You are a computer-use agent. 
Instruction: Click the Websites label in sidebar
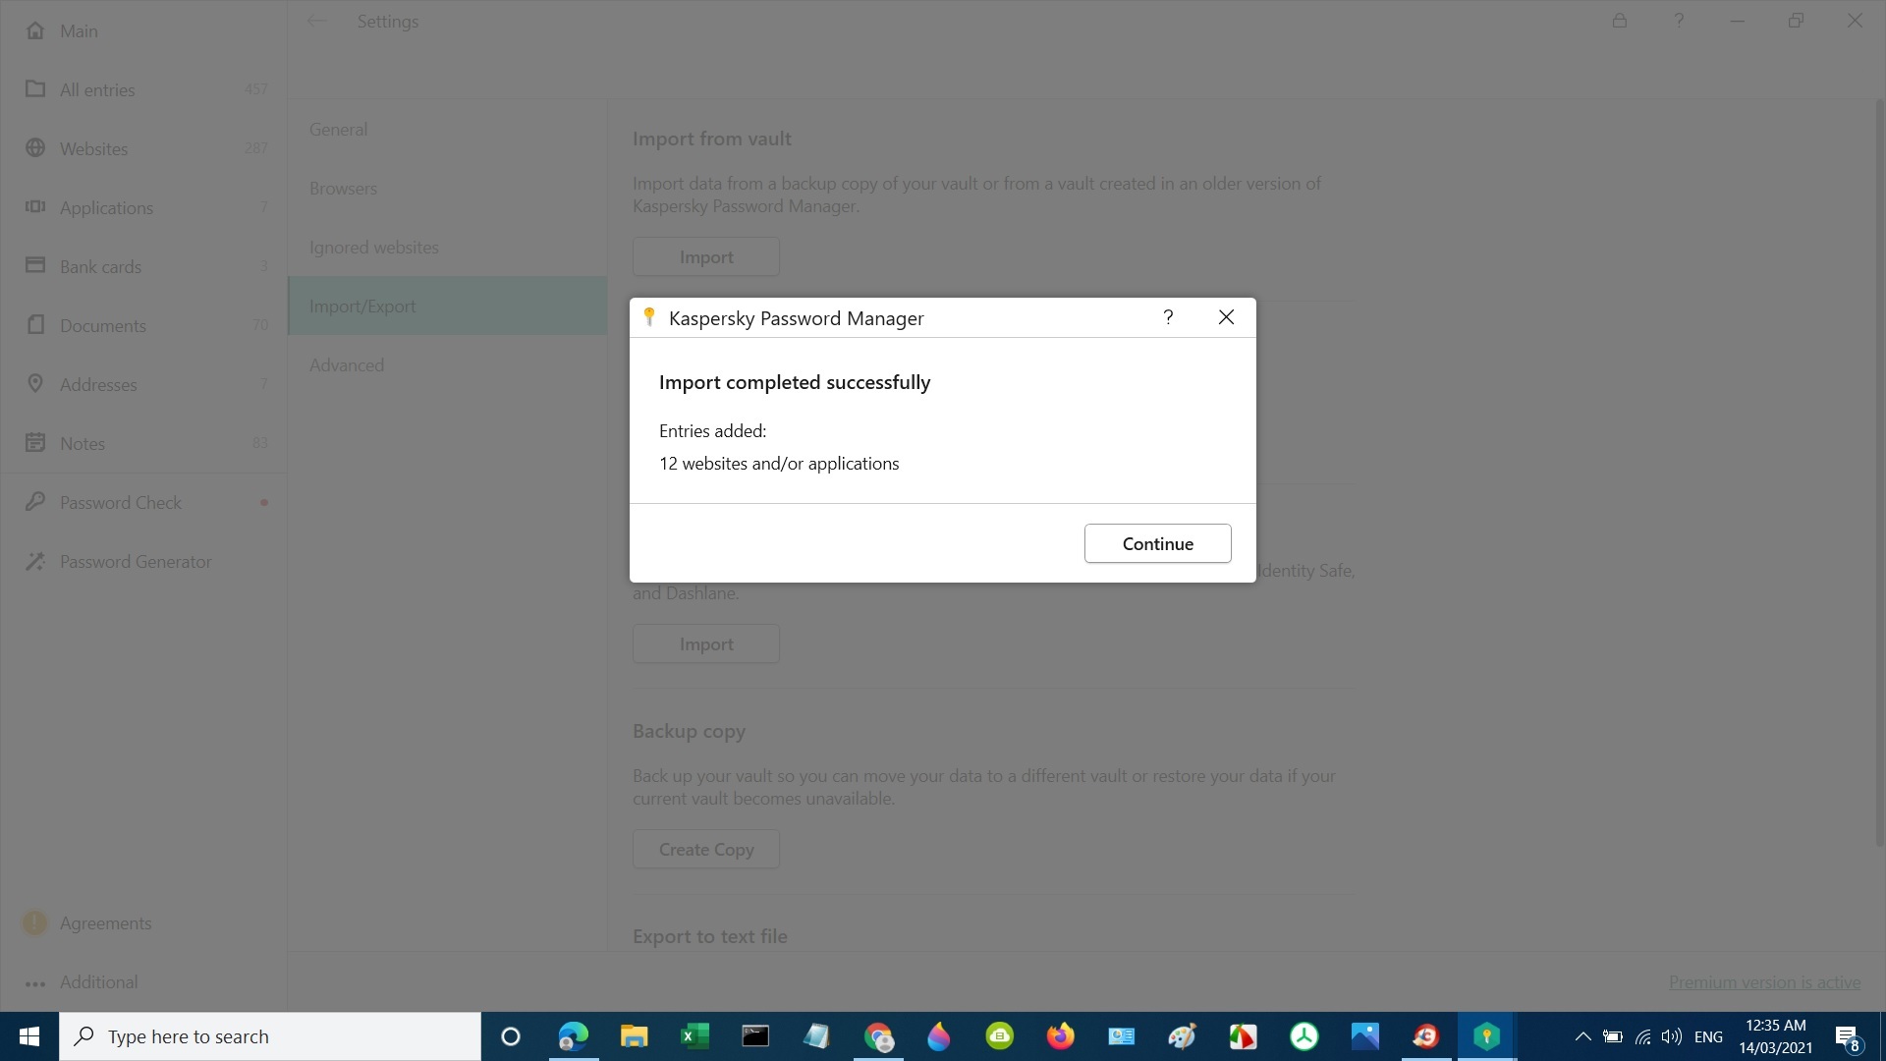[x=93, y=148]
